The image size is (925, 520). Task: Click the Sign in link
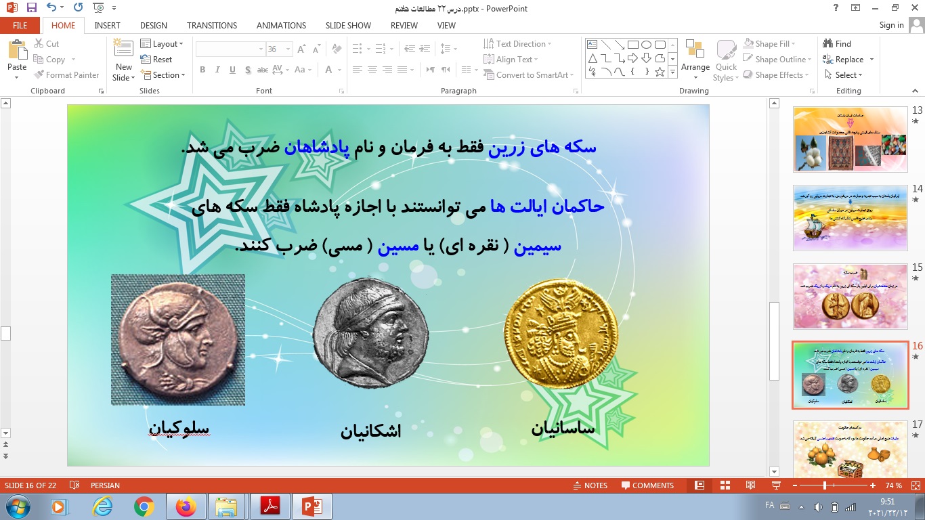point(891,25)
